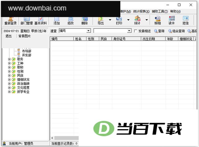
Task: Click the horizontal scrollbar left arrow
Action: pos(52,138)
